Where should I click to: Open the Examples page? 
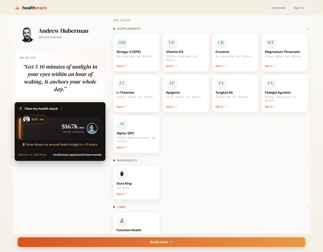[278, 8]
